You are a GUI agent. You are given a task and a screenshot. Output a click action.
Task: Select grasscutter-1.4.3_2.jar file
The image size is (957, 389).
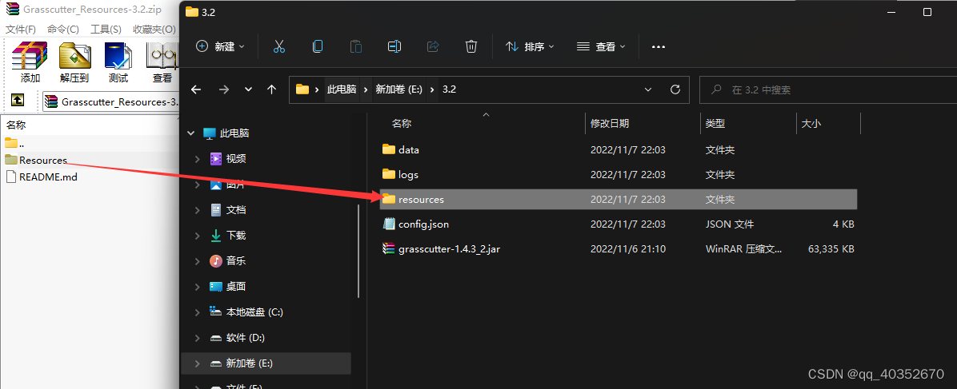[x=619, y=249]
